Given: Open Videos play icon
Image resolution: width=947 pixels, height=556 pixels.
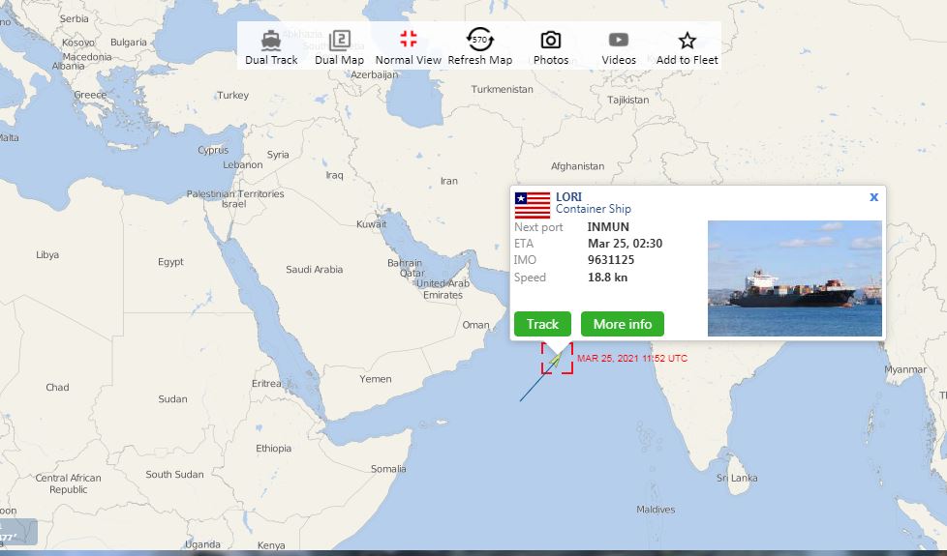Looking at the screenshot, I should coord(619,40).
